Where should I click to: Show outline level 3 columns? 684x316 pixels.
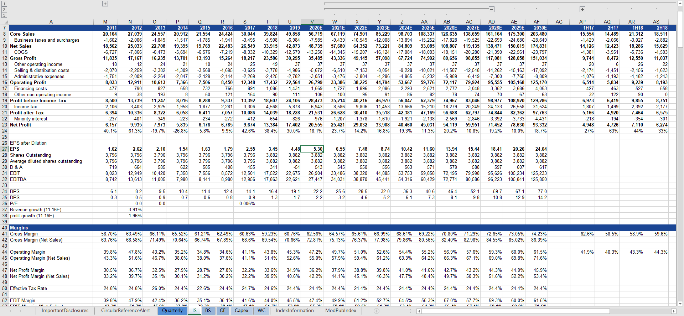coord(4,15)
